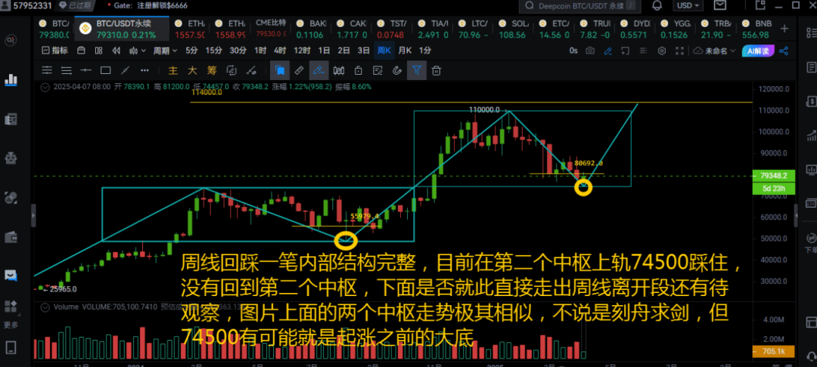Add a new ticker tab with plus
This screenshot has width=817, height=367.
click(x=784, y=29)
